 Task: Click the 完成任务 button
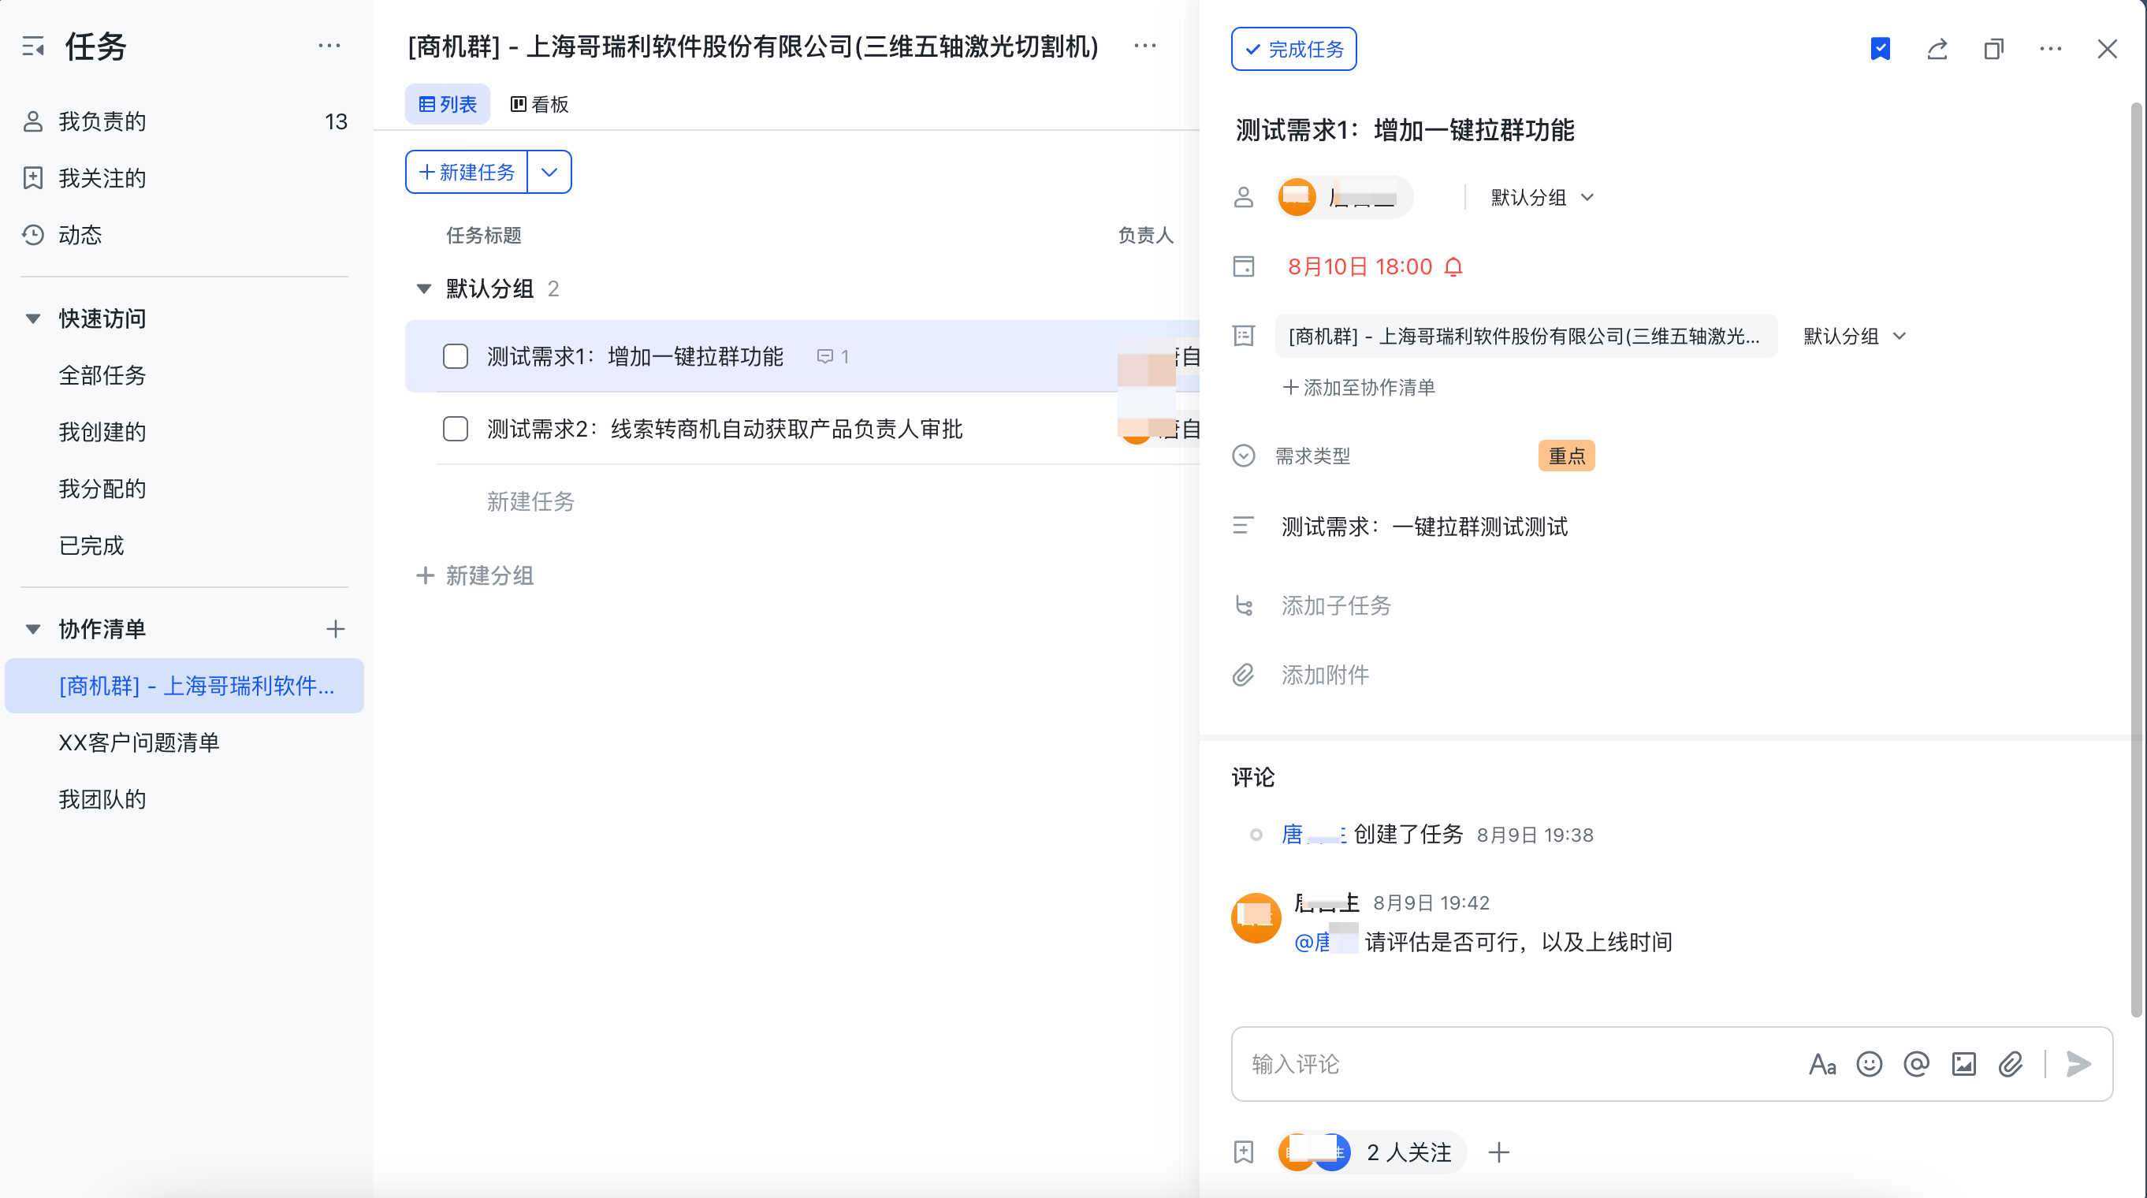[1293, 49]
